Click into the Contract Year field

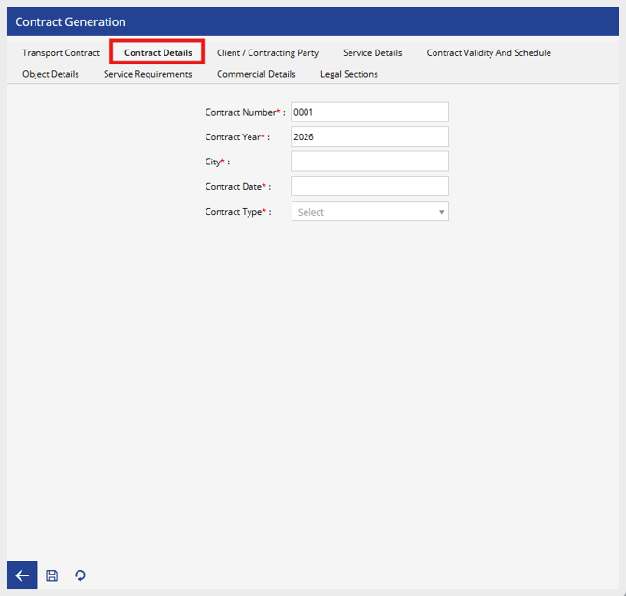click(370, 137)
